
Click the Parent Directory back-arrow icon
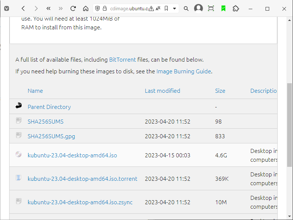[19, 106]
